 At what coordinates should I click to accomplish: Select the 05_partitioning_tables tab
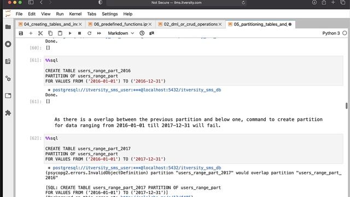pos(260,24)
